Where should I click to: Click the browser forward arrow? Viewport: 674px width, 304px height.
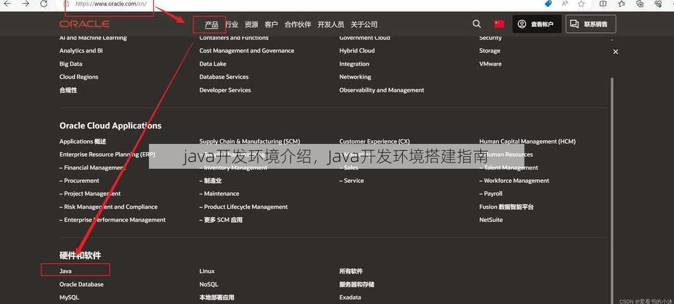tap(25, 4)
